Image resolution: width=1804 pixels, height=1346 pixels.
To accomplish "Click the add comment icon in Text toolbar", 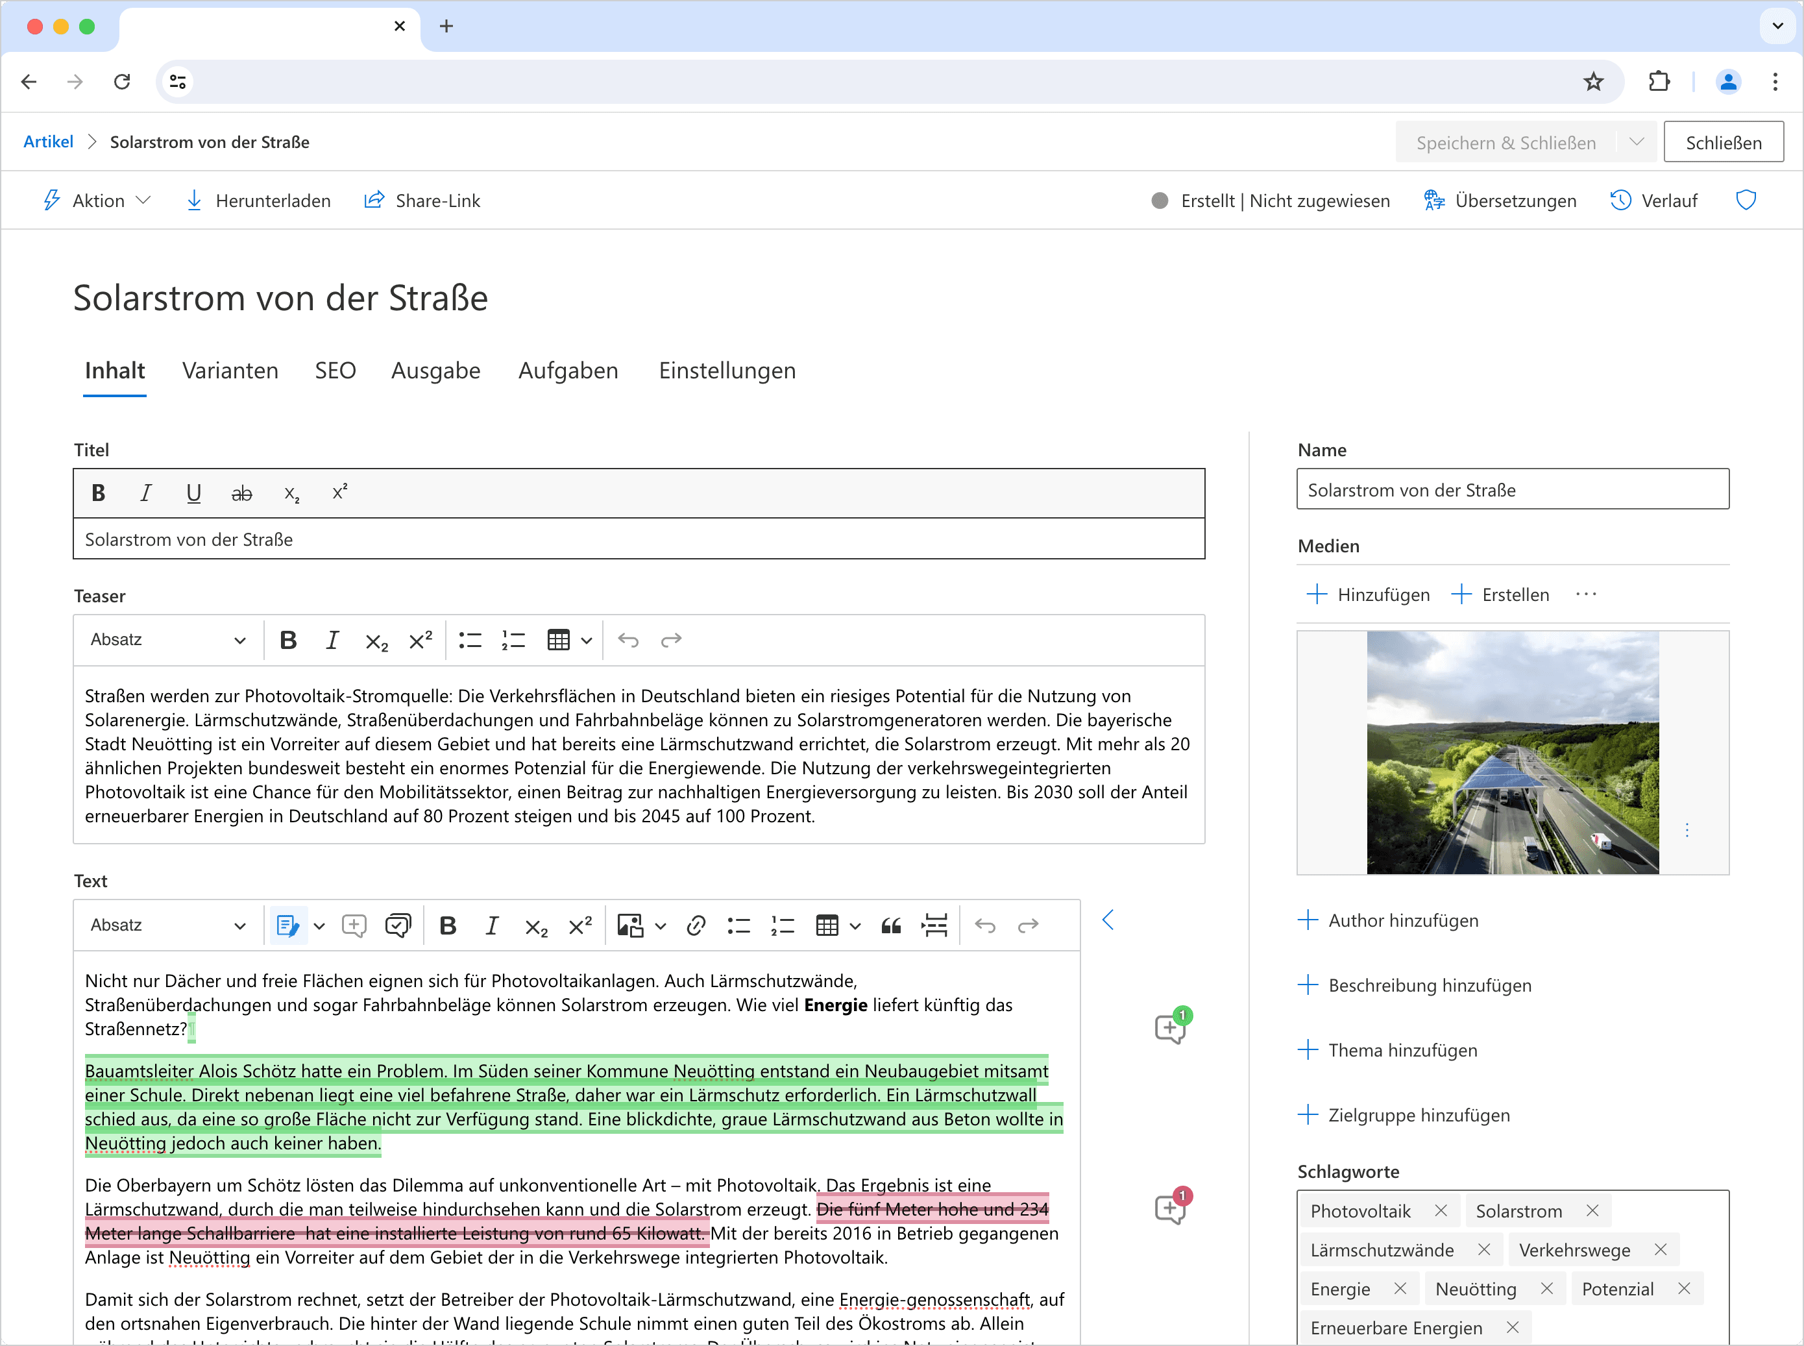I will click(x=354, y=925).
